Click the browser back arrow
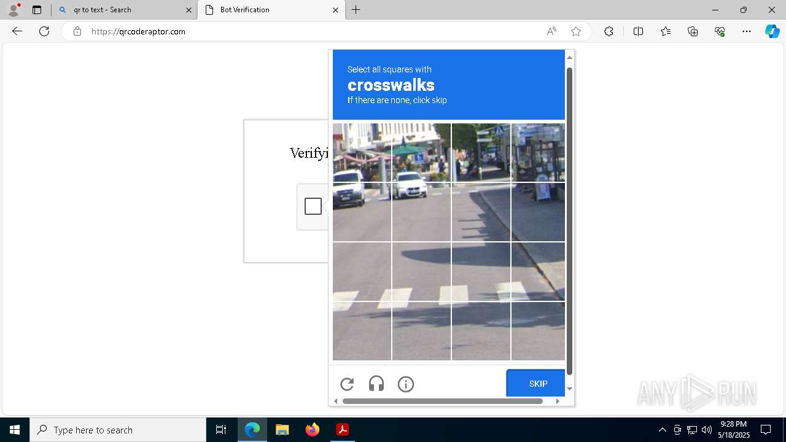This screenshot has height=442, width=786. click(x=17, y=31)
